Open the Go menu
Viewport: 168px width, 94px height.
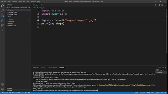[x=24, y=2]
